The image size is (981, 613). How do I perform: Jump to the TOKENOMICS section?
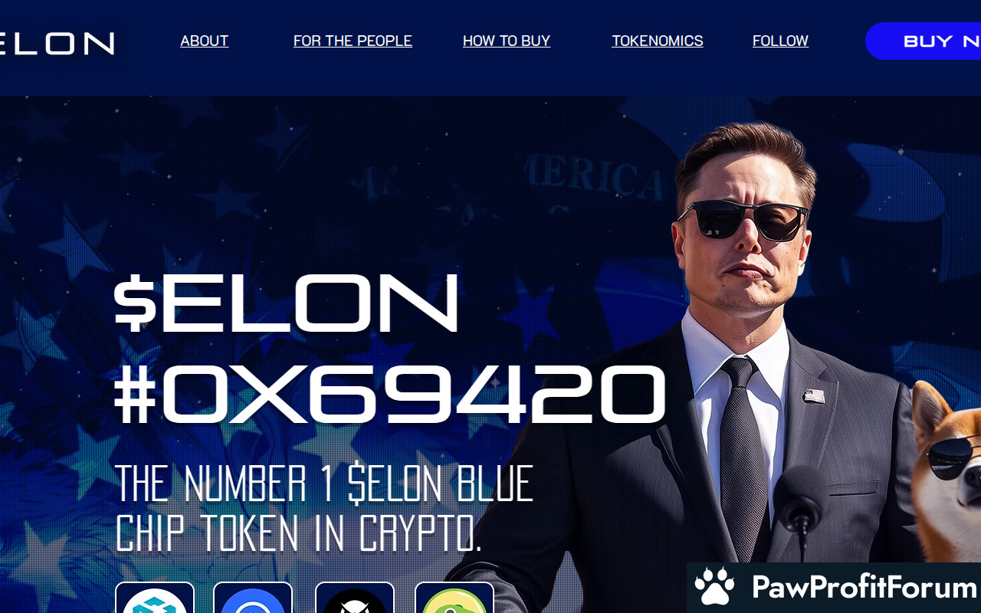[658, 41]
